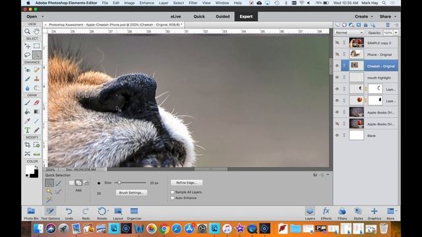Screen dimensions: 422x237
Task: Open the Opacity value dropdown arrow
Action: (396, 32)
